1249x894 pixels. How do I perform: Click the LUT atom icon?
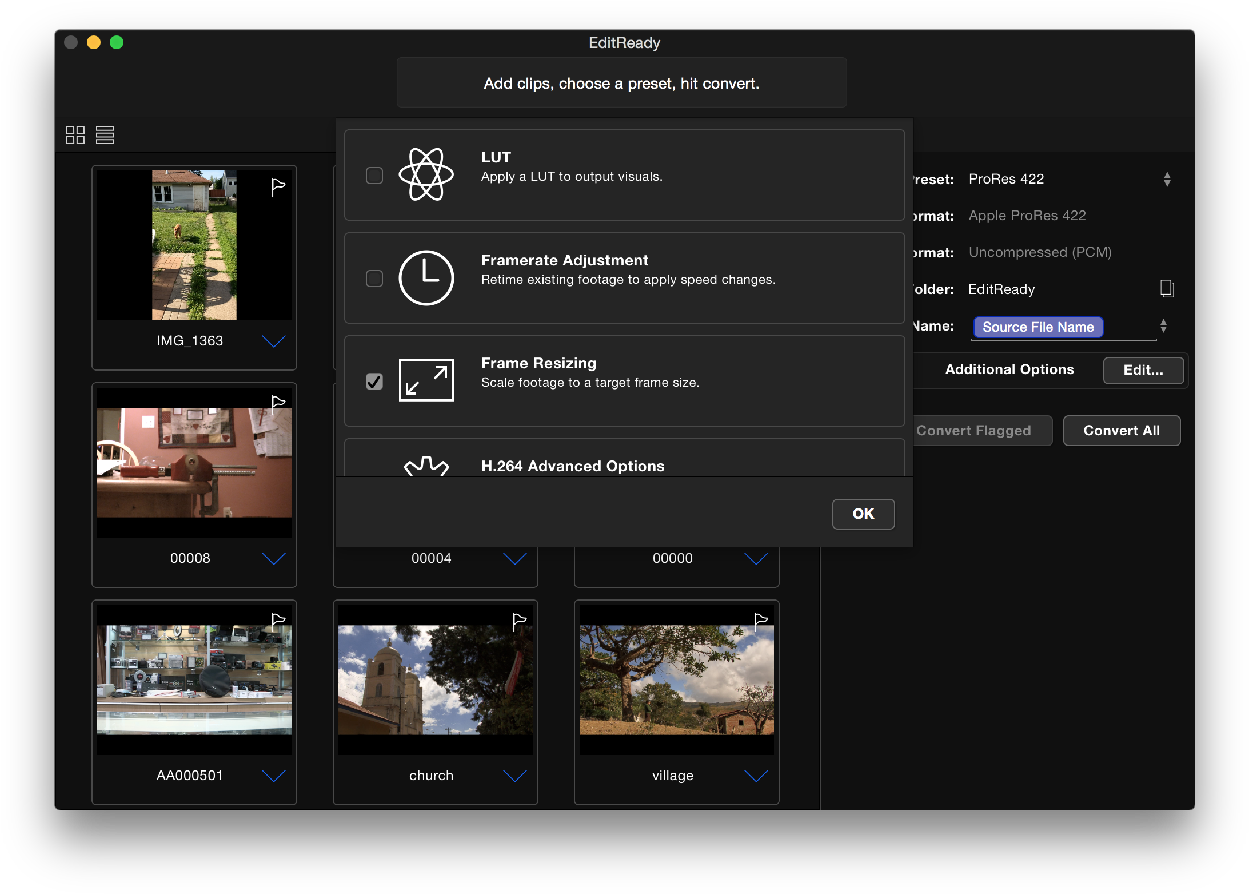pyautogui.click(x=425, y=175)
